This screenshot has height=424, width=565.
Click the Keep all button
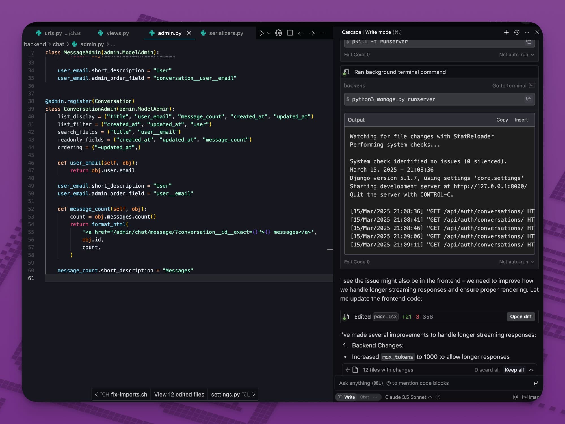point(514,370)
